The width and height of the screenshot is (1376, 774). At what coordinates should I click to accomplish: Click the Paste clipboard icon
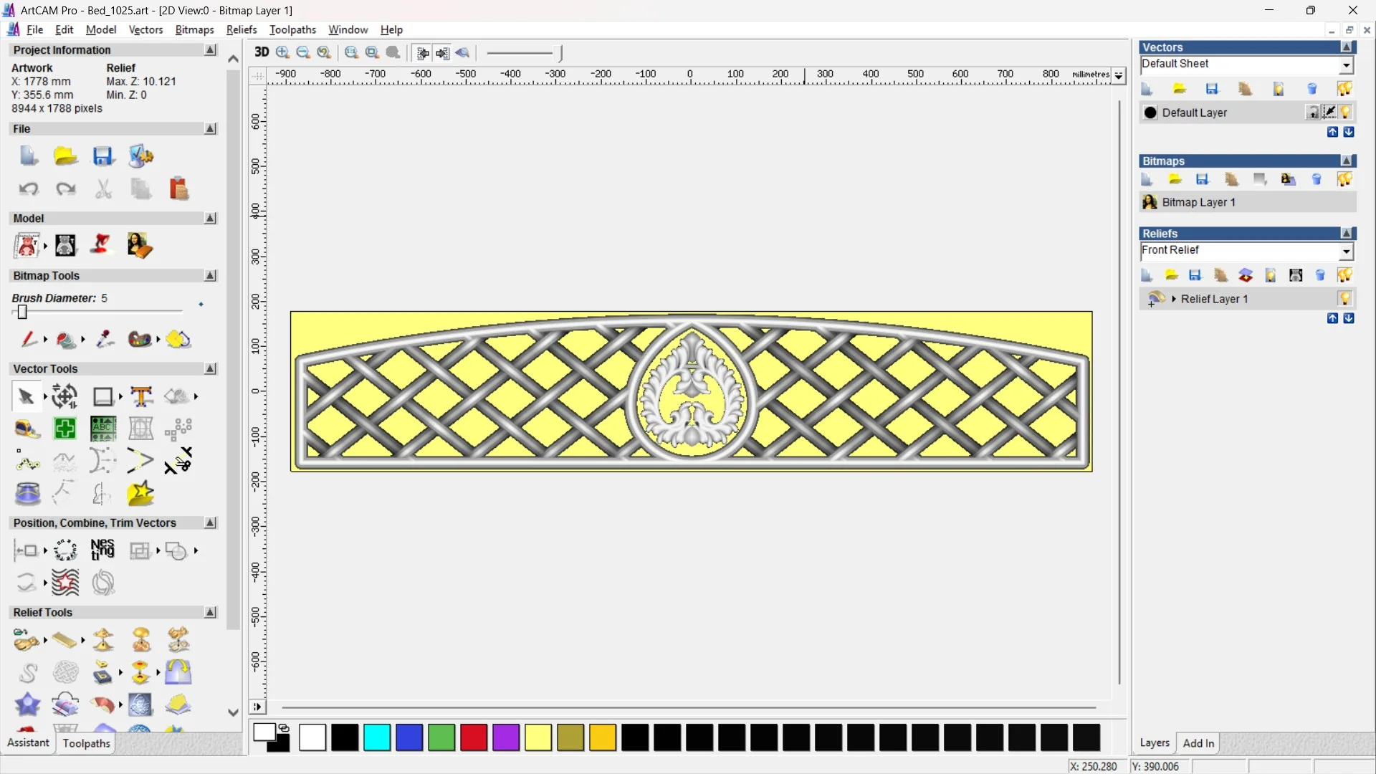pos(178,189)
